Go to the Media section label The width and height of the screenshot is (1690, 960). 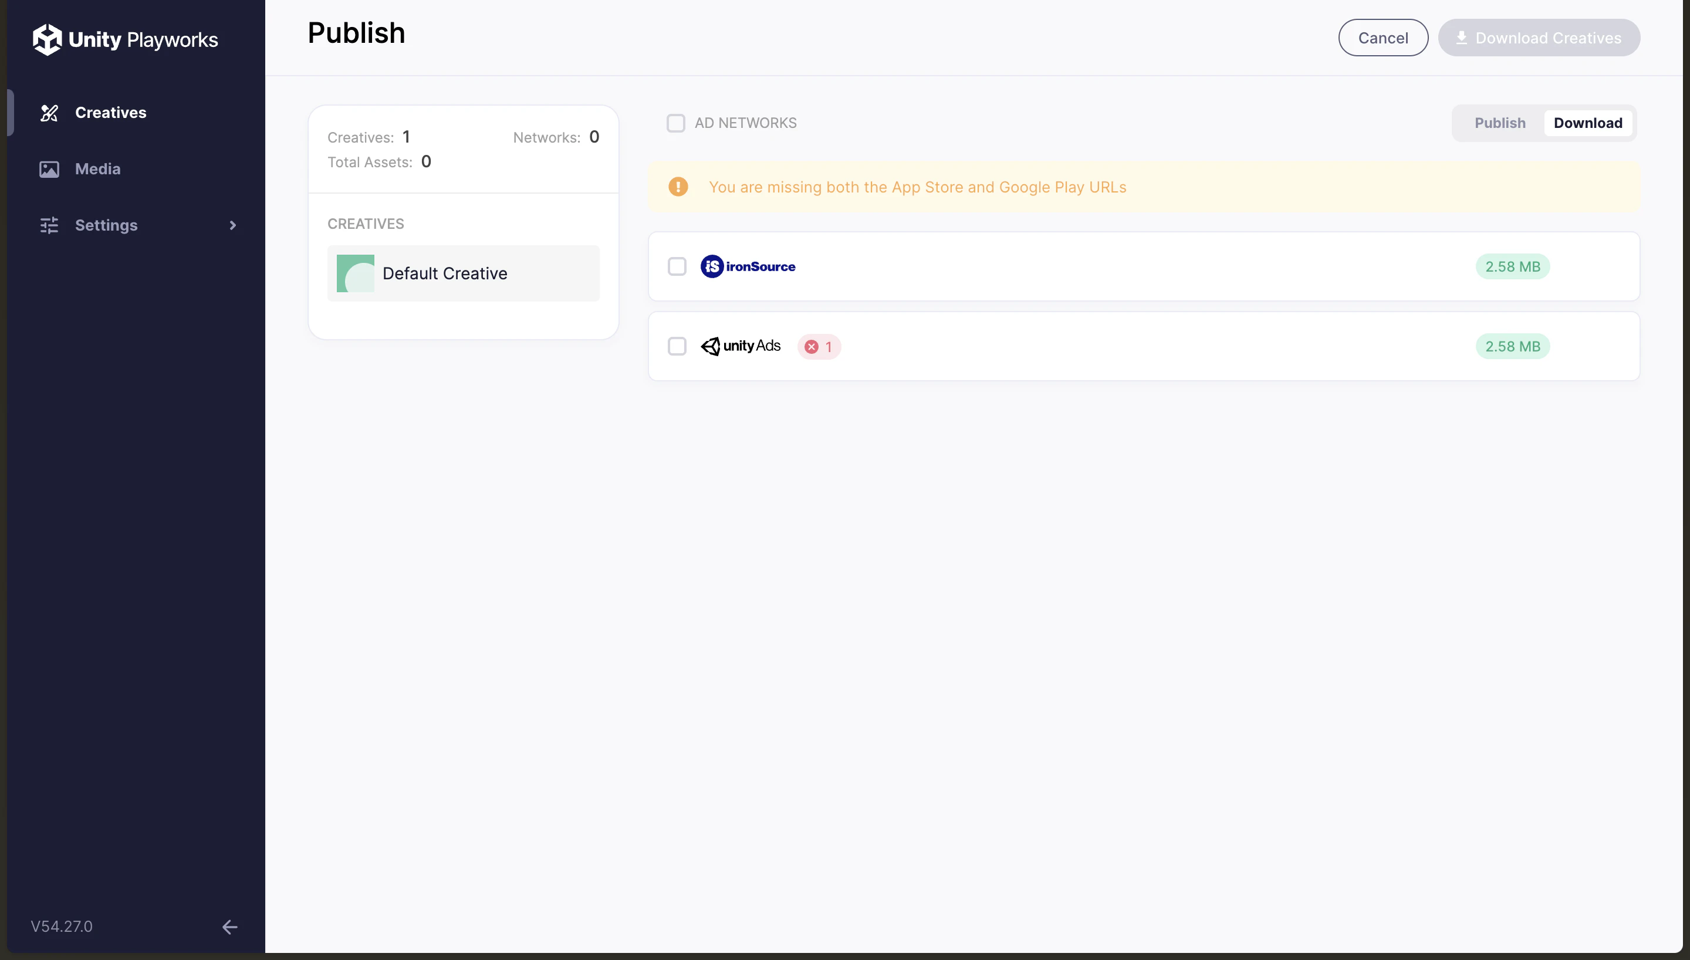coord(97,170)
